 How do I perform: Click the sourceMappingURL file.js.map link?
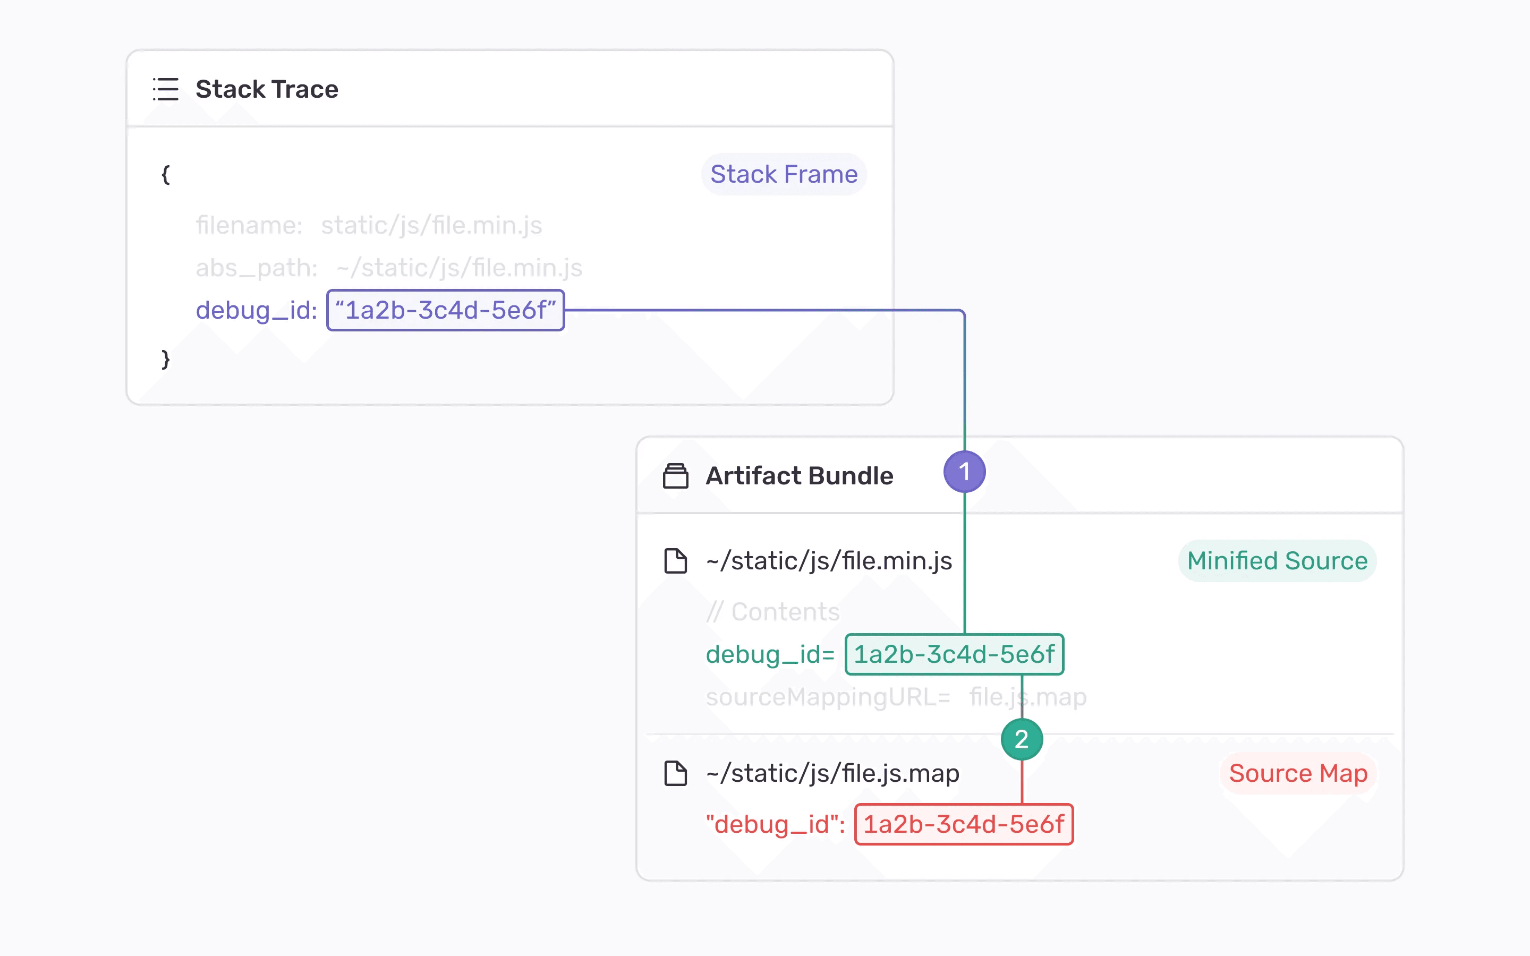[x=1027, y=697]
